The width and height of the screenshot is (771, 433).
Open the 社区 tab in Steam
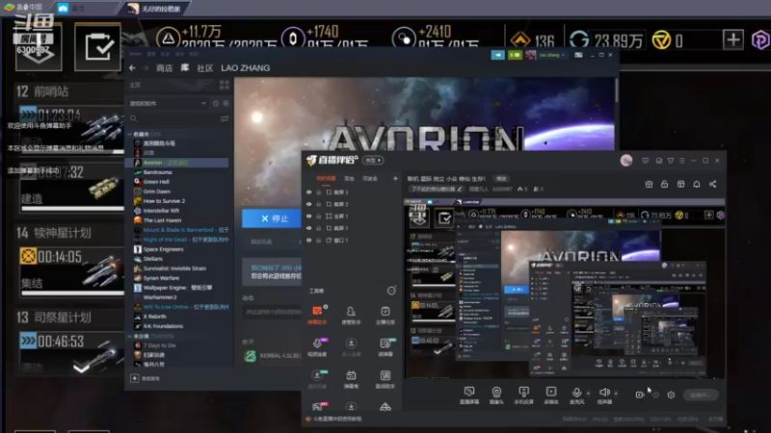tap(205, 67)
